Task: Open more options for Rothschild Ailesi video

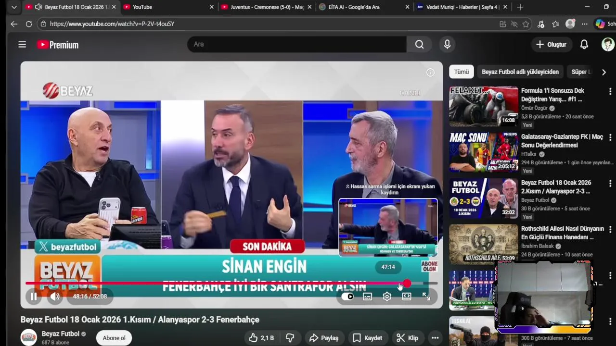Action: coord(610,230)
